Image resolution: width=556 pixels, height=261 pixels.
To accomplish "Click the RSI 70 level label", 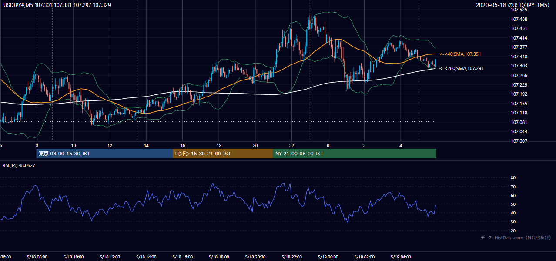I will coord(513,187).
